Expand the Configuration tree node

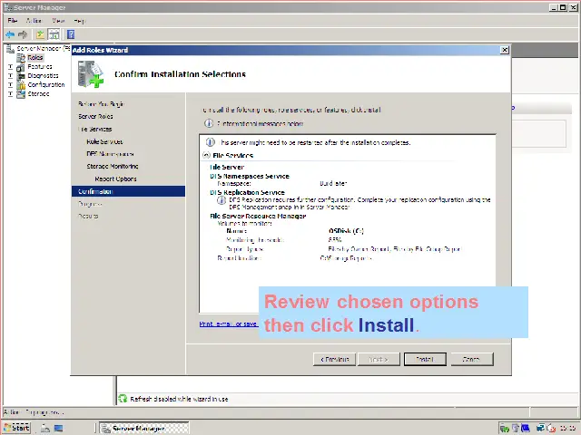point(10,84)
